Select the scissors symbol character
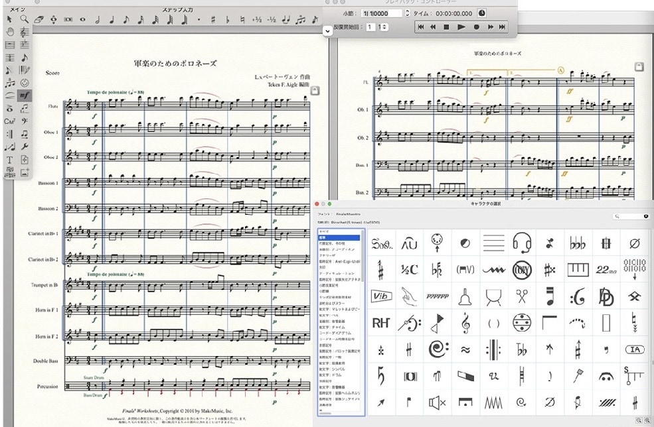The image size is (654, 427). pyautogui.click(x=521, y=296)
